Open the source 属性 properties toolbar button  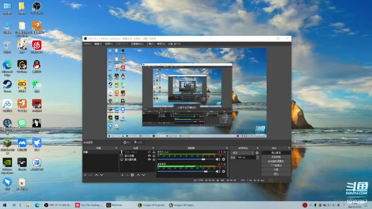[x=127, y=143]
